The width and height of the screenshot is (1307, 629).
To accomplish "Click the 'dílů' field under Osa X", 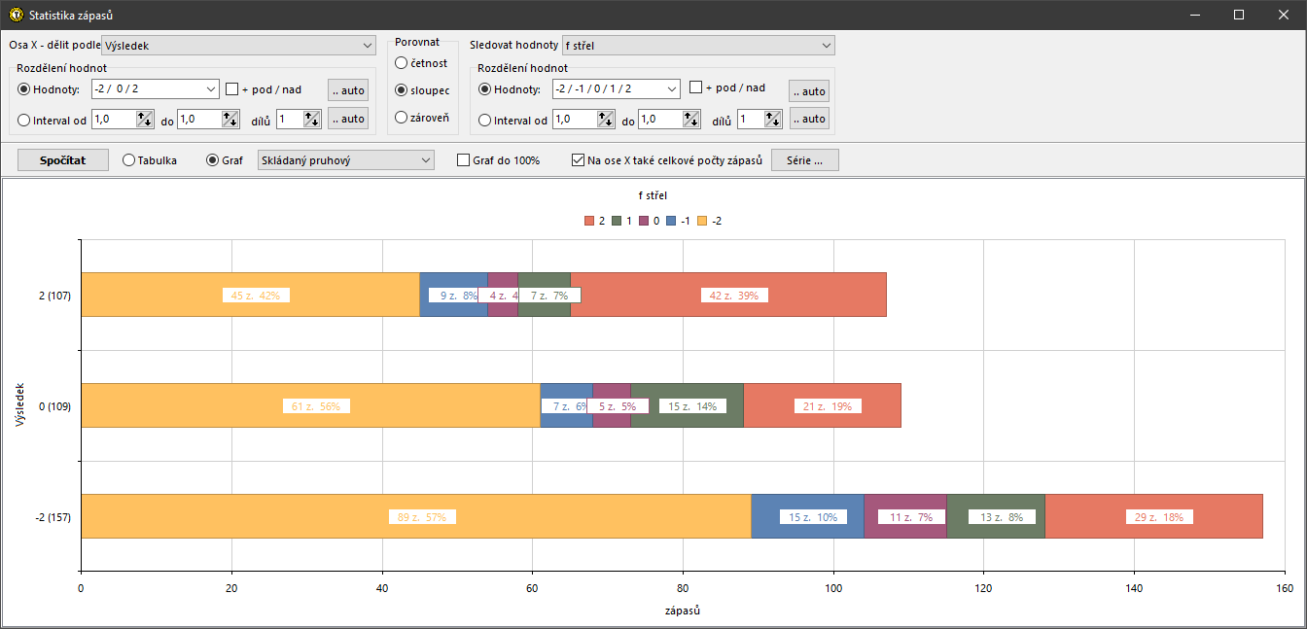I will pos(290,120).
